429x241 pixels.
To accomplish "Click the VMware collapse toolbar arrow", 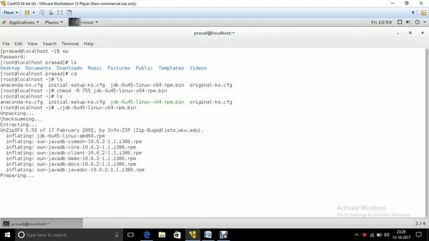I will 413,13.
